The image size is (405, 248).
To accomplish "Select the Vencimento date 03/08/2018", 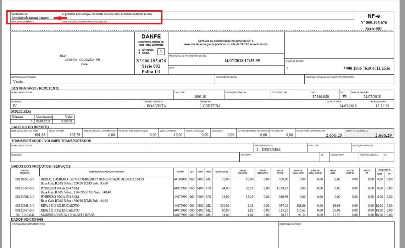I will 43,121.
